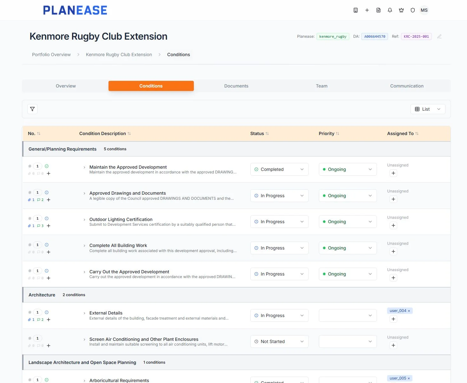467x383 pixels.
Task: Expand Complete All Building Work row
Action: click(x=84, y=246)
